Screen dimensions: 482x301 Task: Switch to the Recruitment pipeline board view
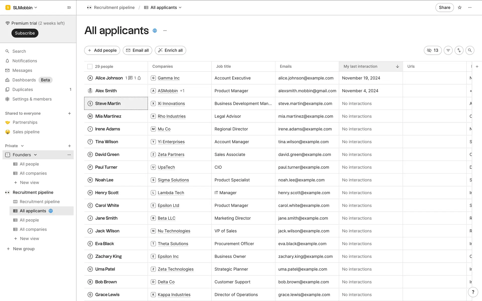click(40, 202)
